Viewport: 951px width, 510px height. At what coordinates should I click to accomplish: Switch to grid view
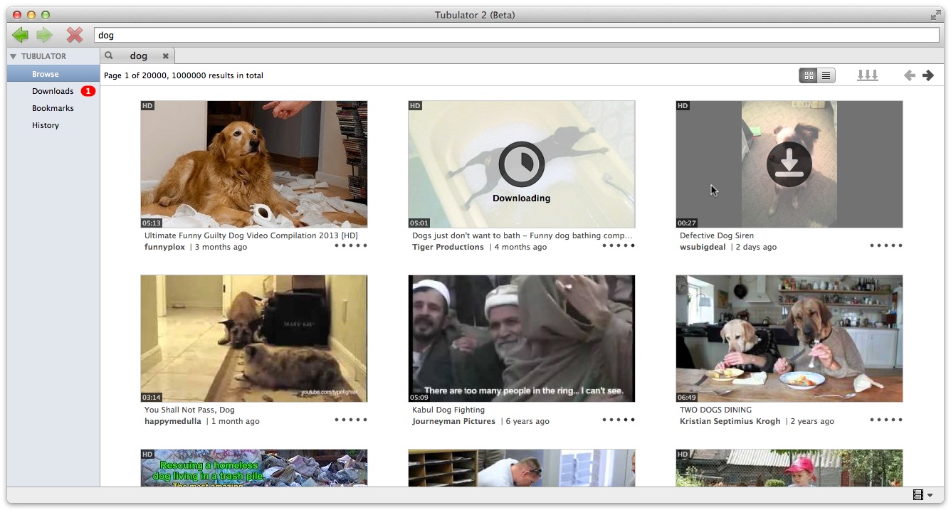[x=809, y=75]
